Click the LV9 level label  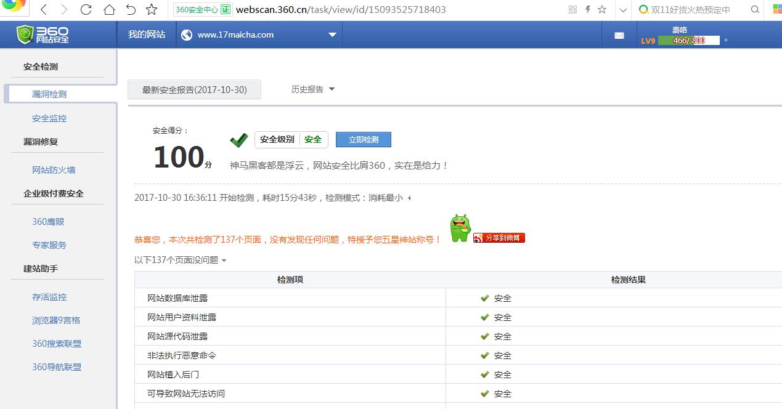point(648,41)
